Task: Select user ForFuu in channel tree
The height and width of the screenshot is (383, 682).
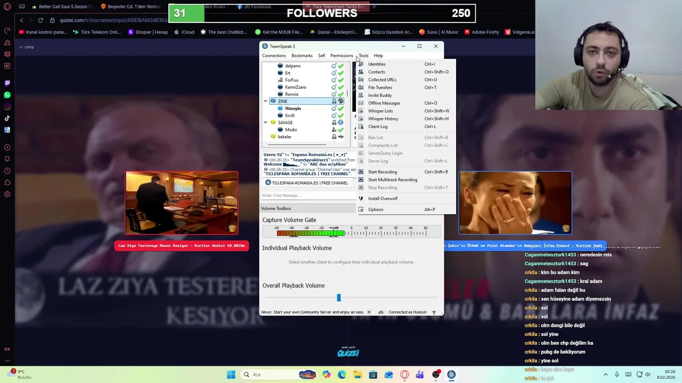Action: tap(291, 80)
